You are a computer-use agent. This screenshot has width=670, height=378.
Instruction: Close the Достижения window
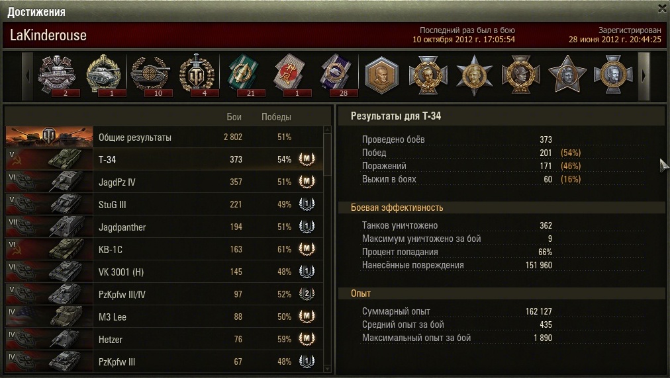point(662,8)
